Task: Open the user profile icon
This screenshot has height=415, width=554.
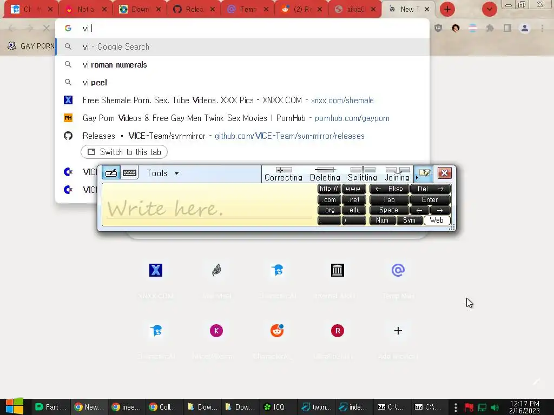Action: [525, 28]
